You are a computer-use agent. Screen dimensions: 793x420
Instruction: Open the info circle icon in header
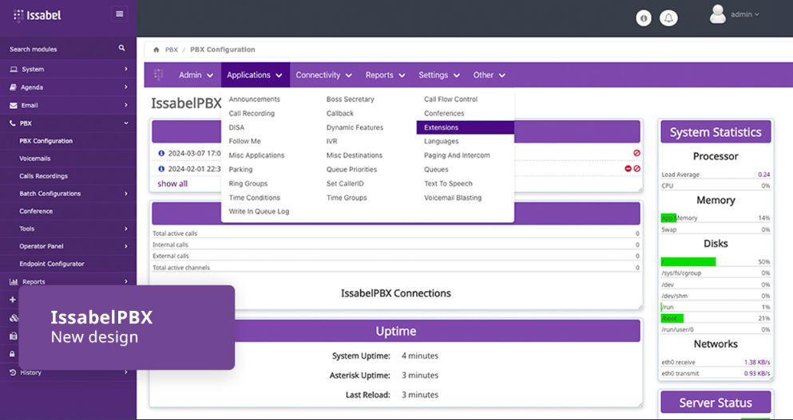644,18
